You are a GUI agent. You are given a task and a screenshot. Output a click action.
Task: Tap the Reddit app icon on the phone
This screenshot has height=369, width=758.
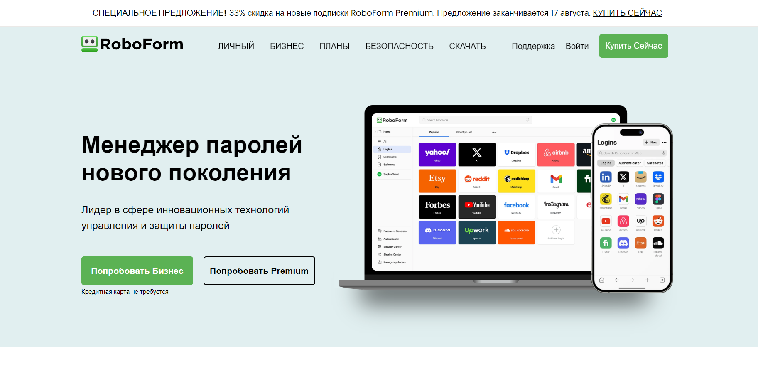(658, 221)
